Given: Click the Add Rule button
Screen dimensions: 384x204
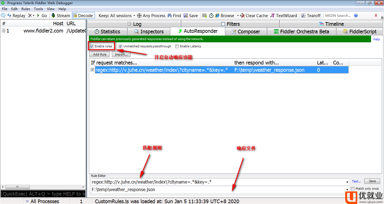Looking at the screenshot, I should (100, 54).
